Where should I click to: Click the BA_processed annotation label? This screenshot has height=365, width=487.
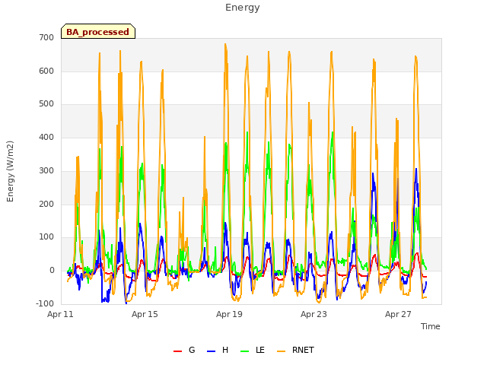[x=98, y=32]
